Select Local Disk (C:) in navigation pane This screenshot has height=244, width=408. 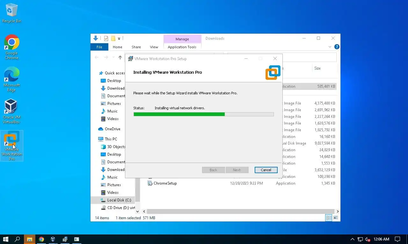[x=113, y=200]
